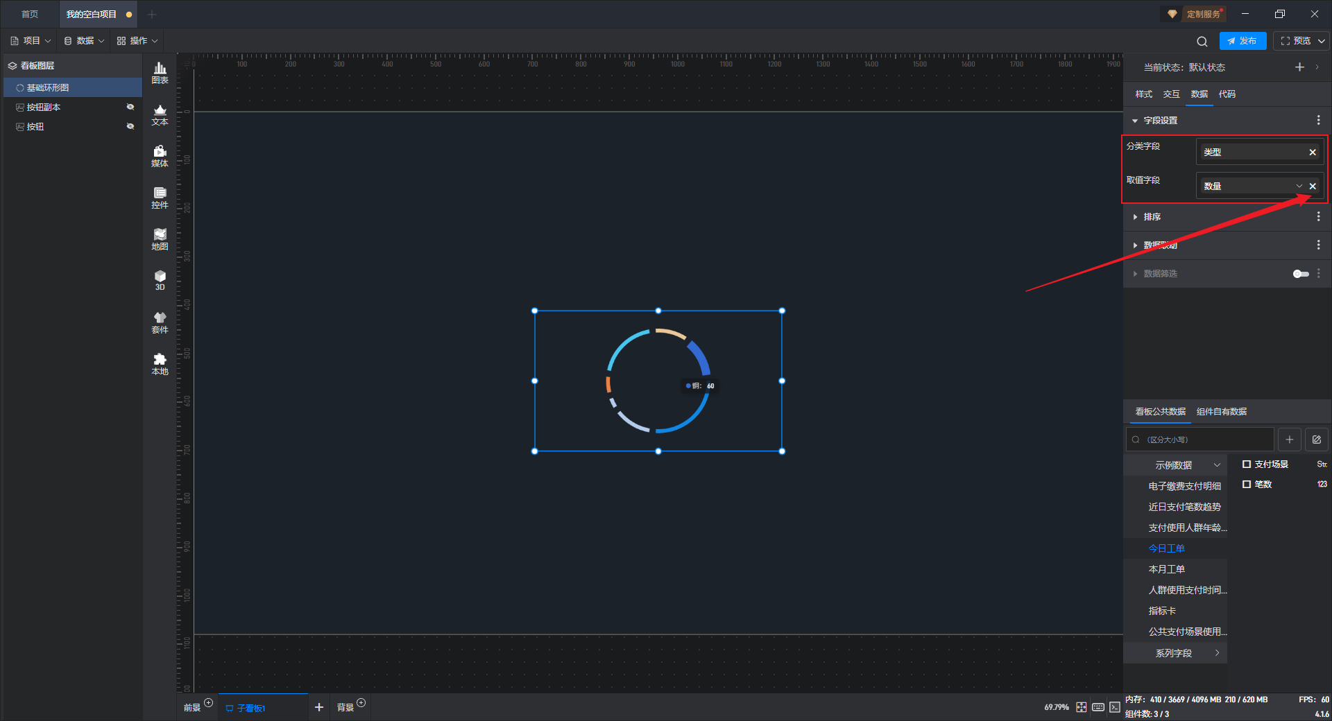Collapse the 示例数据 list

pyautogui.click(x=1217, y=465)
